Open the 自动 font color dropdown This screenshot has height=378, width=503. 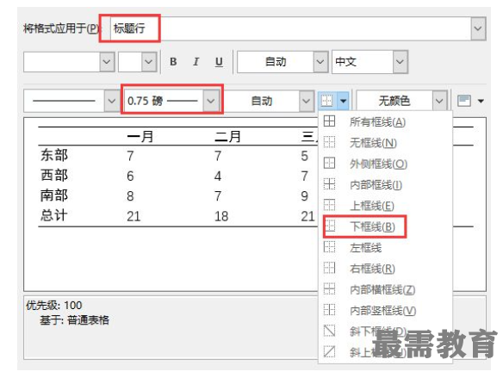(x=320, y=61)
